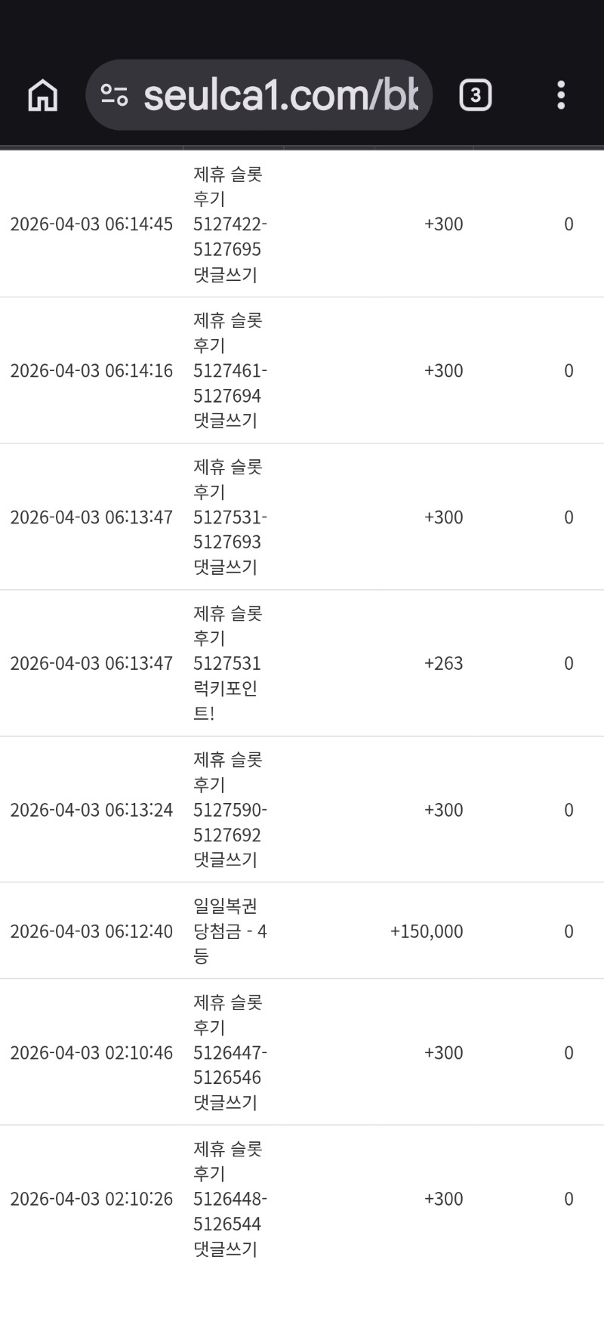Select the 5127422-5127695 댓글쓰기 entry
604x1343 pixels.
click(230, 224)
